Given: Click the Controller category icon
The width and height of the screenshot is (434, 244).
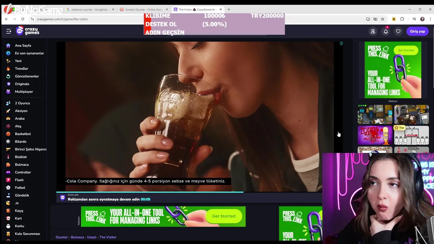Looking at the screenshot, I should pyautogui.click(x=8, y=172).
